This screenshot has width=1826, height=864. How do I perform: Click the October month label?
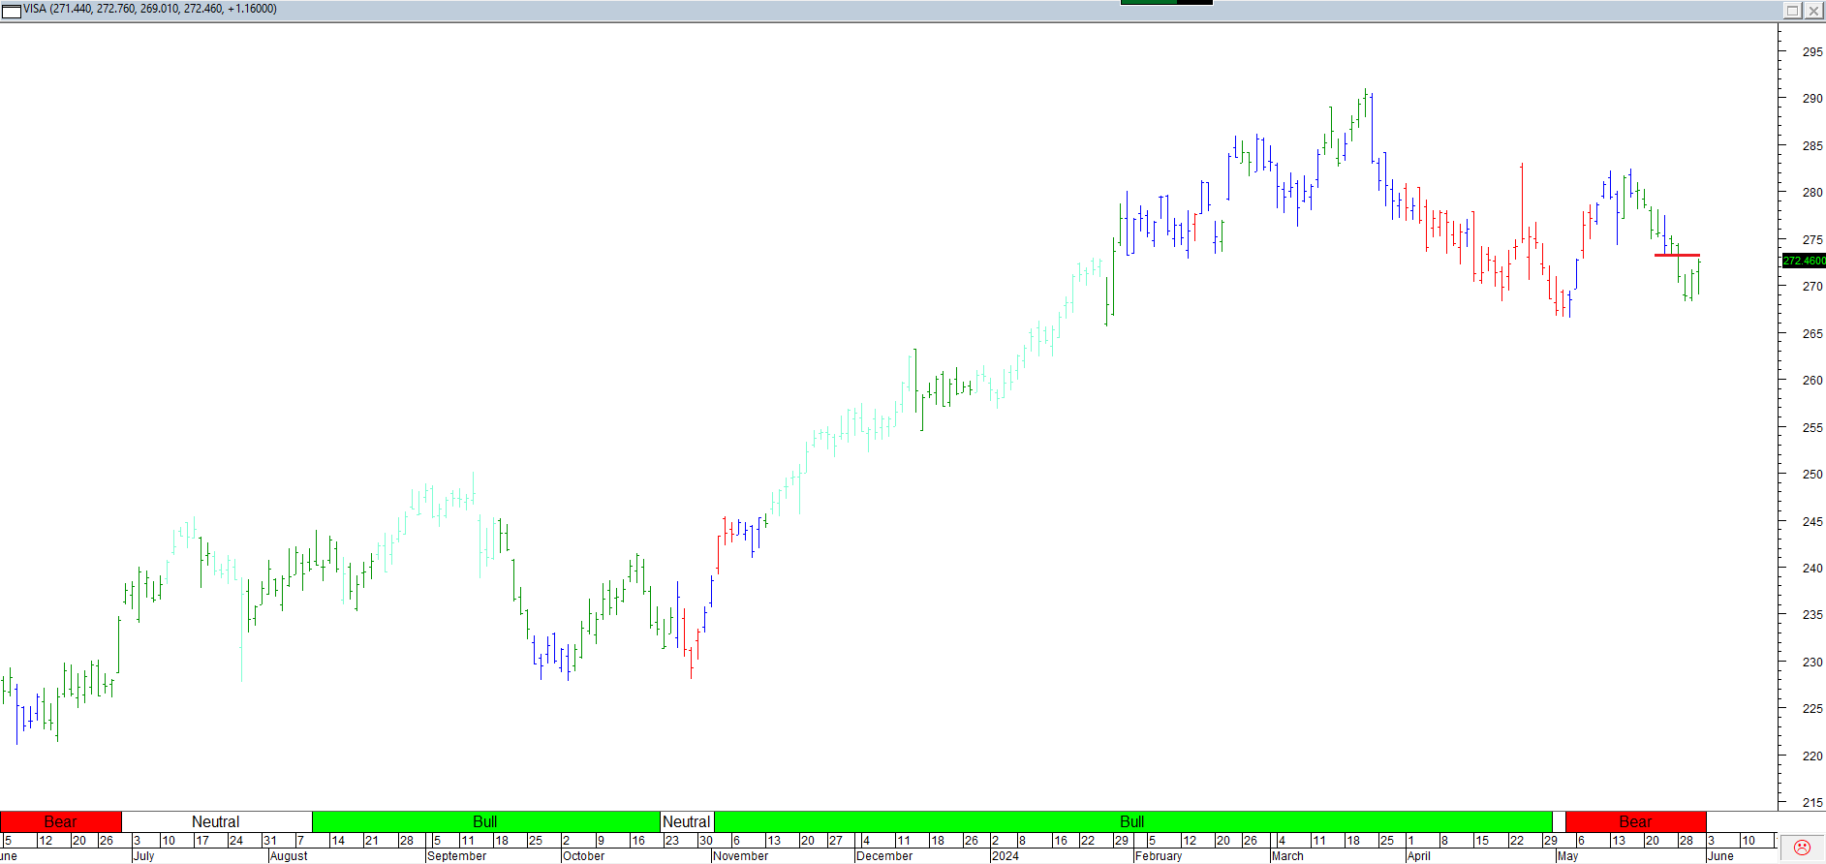click(583, 856)
